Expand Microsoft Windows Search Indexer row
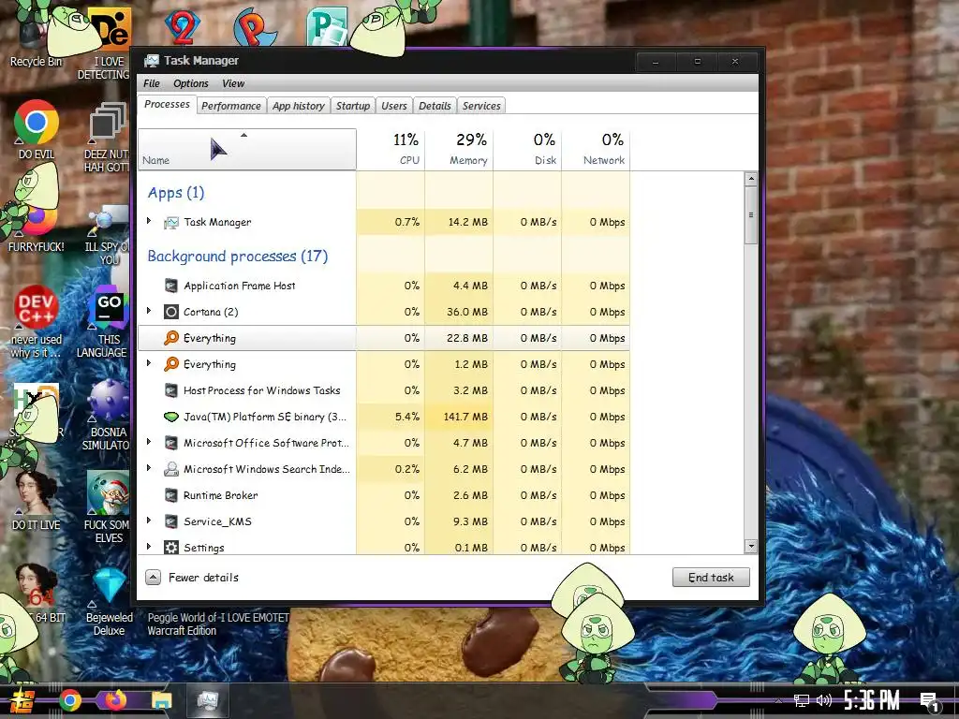Viewport: 959px width, 719px height. coord(149,468)
